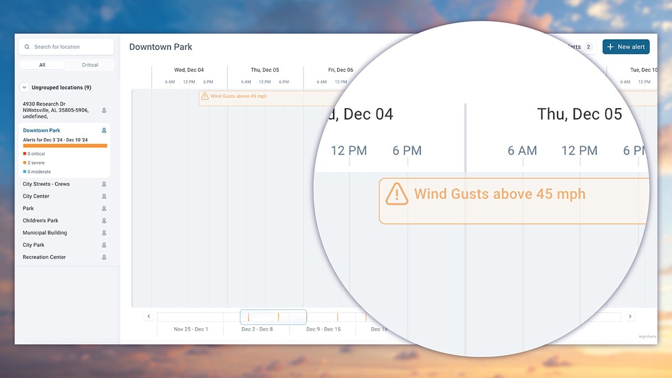Click the City Center person icon
This screenshot has height=378, width=672.
coord(104,197)
